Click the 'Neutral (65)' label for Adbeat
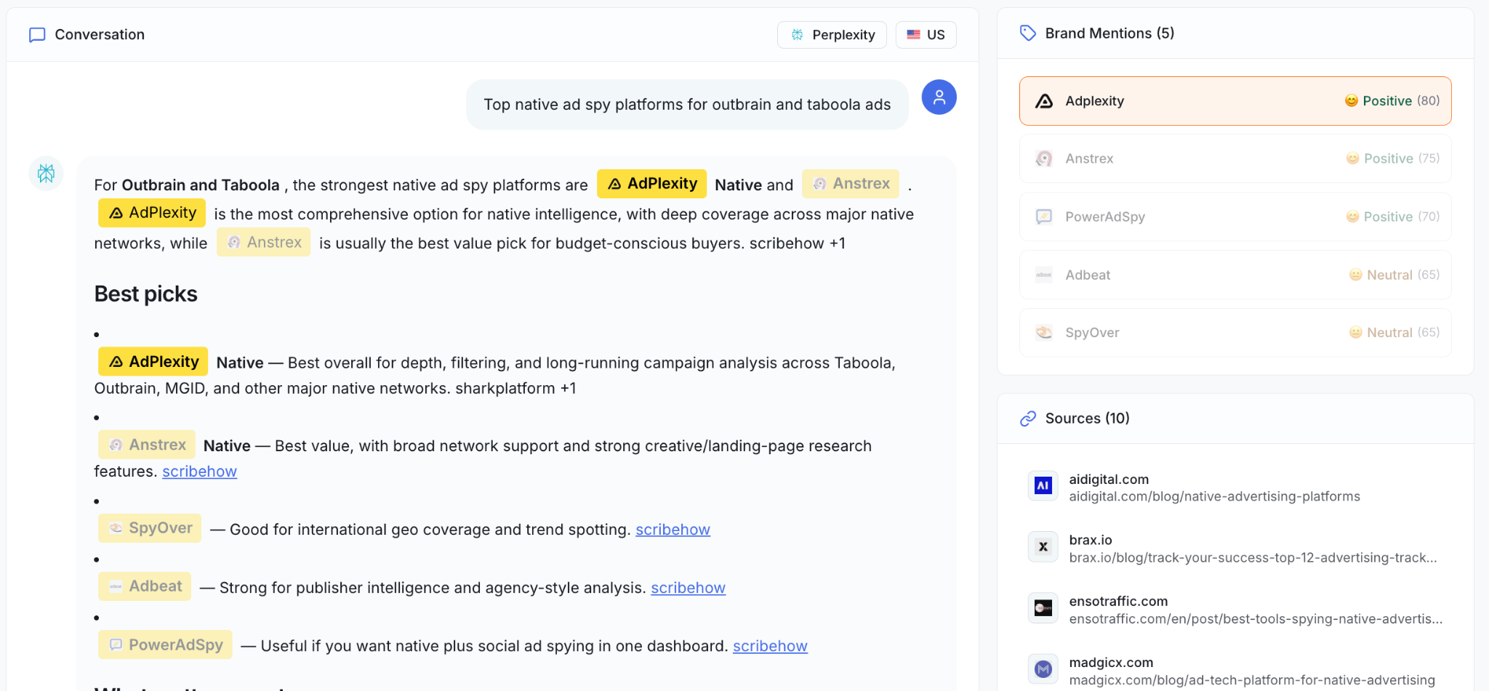The image size is (1489, 691). point(1403,275)
